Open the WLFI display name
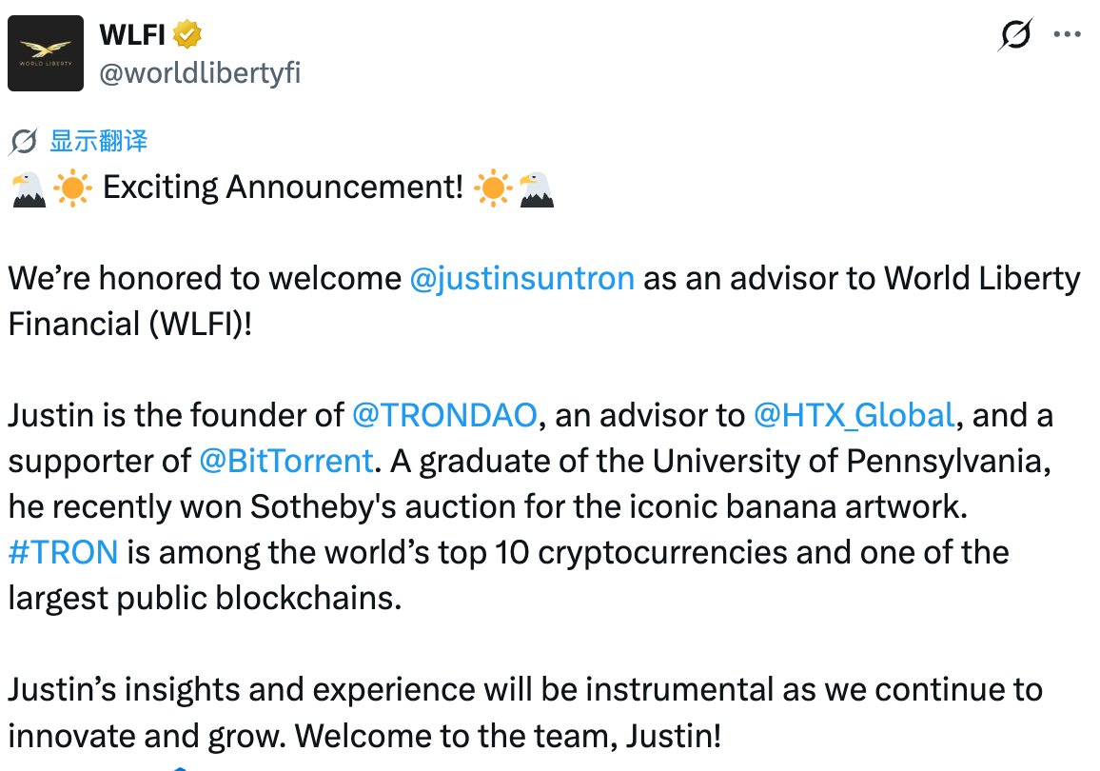This screenshot has width=1100, height=771. [132, 35]
